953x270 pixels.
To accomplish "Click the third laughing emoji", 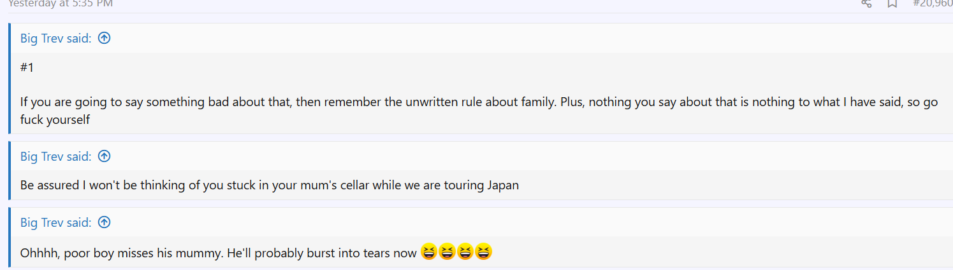I will click(x=465, y=252).
